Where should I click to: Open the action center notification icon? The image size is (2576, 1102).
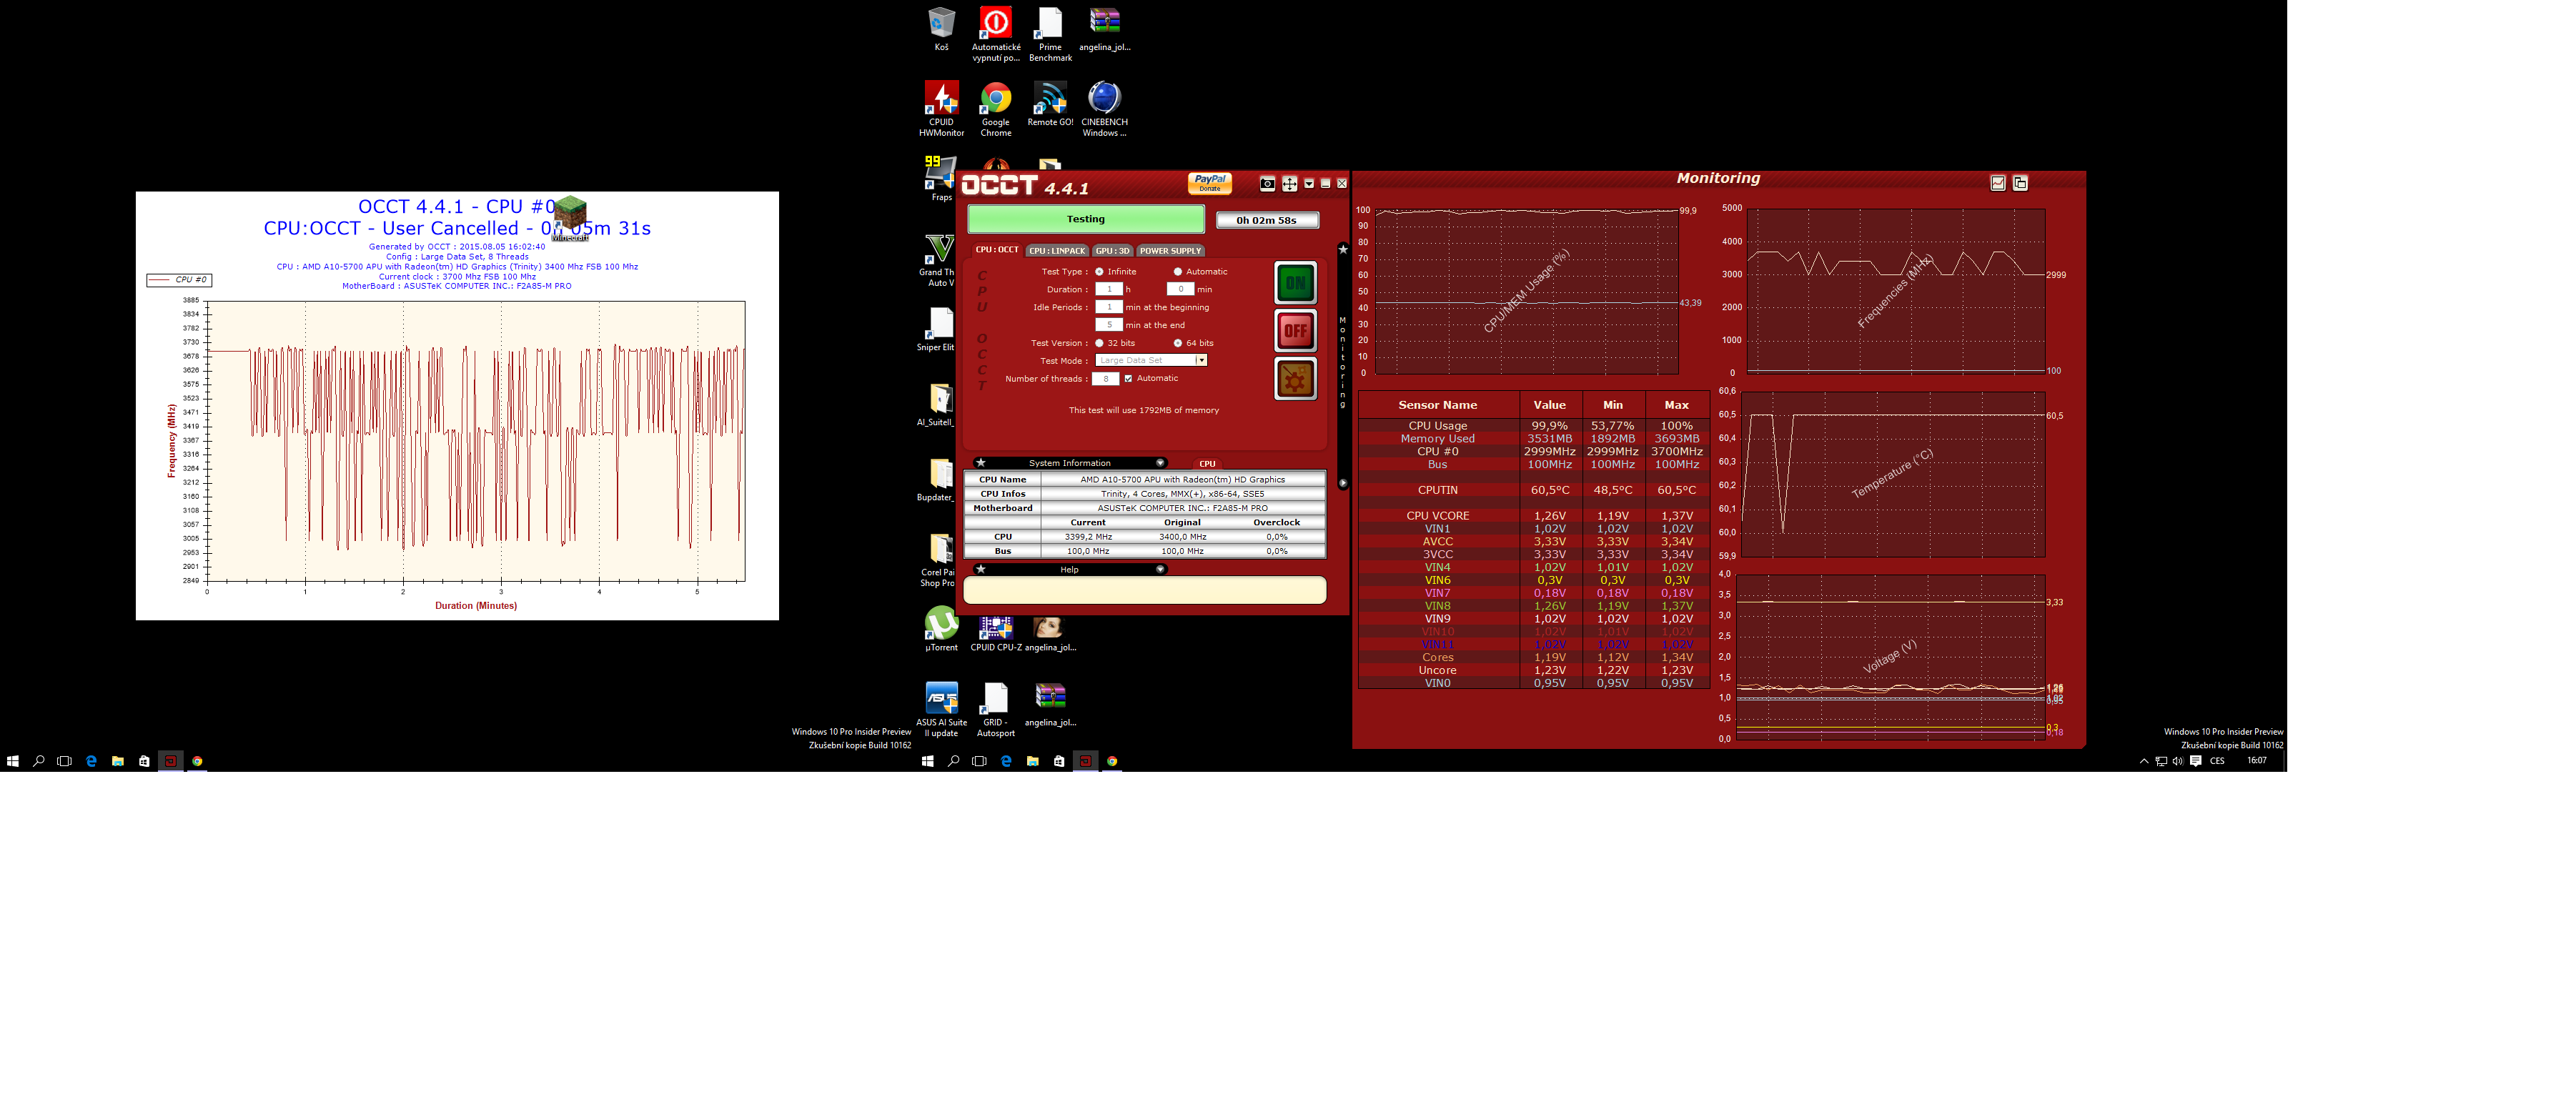2196,762
